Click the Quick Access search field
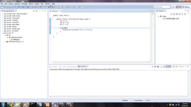 pos(162,7)
